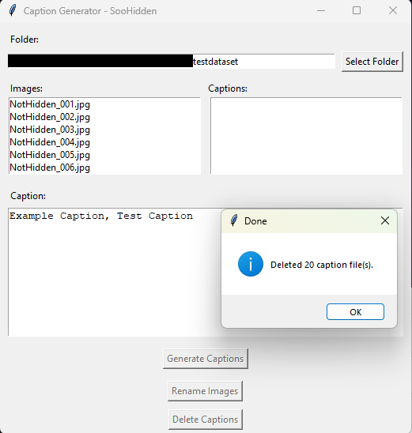
Task: Click the Delete Captions button
Action: [206, 420]
